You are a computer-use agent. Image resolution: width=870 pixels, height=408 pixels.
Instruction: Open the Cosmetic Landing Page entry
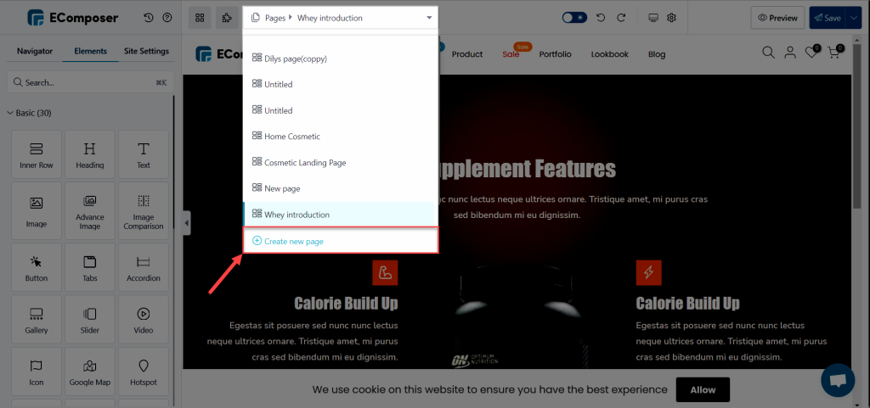[339, 162]
